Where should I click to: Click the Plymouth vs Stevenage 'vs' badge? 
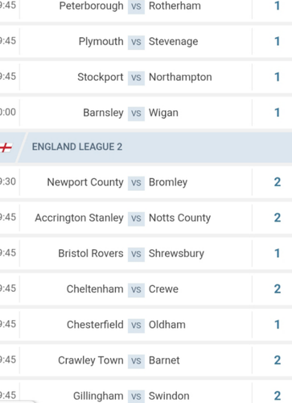pyautogui.click(x=136, y=42)
